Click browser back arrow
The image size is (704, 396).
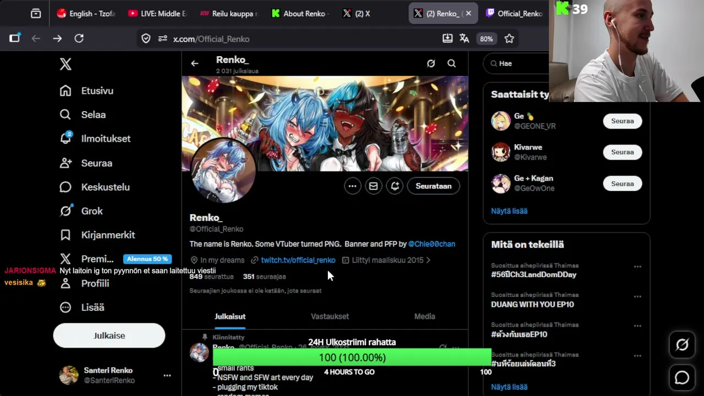point(36,38)
